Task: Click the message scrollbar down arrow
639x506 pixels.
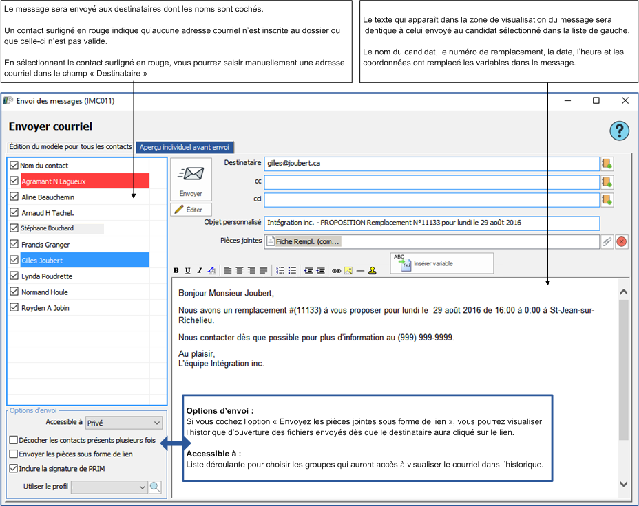Action: coord(624,484)
